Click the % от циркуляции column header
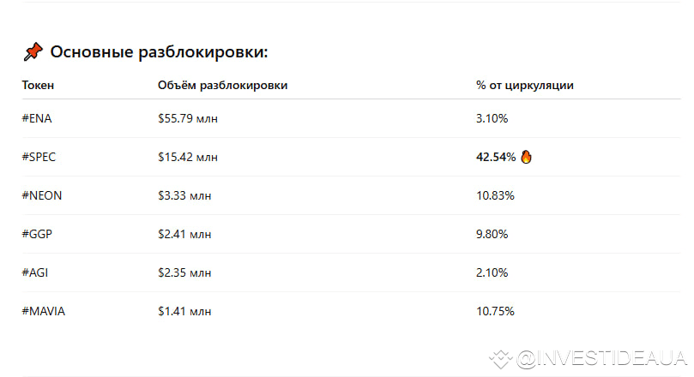Viewport: 694px width, 377px height. tap(525, 85)
